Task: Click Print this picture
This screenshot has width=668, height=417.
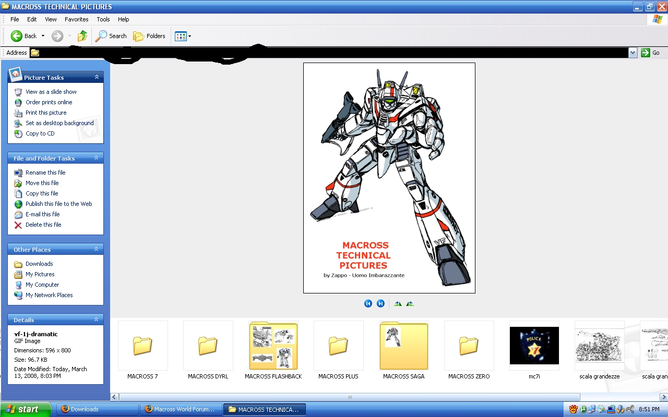Action: (46, 113)
